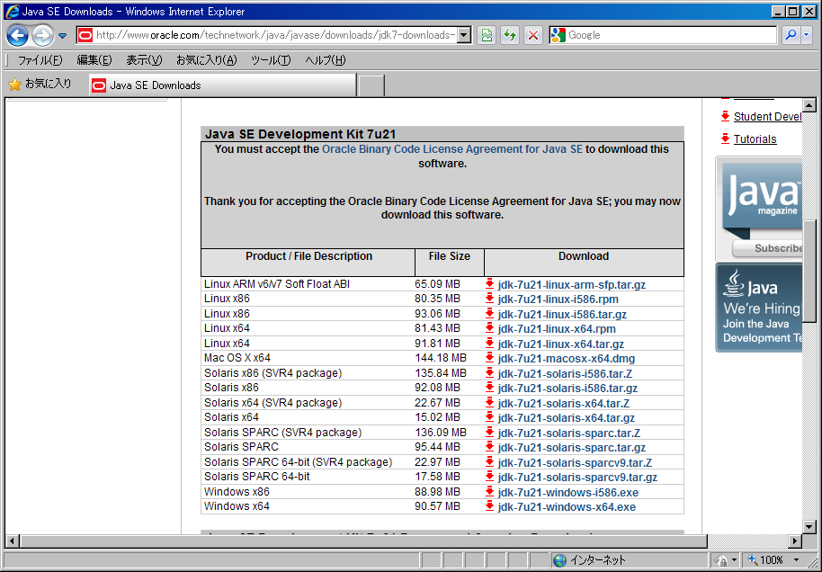Screen dimensions: 822x572
Task: Click download arrow icon for solaris-x64.tar.gz
Action: [x=489, y=417]
